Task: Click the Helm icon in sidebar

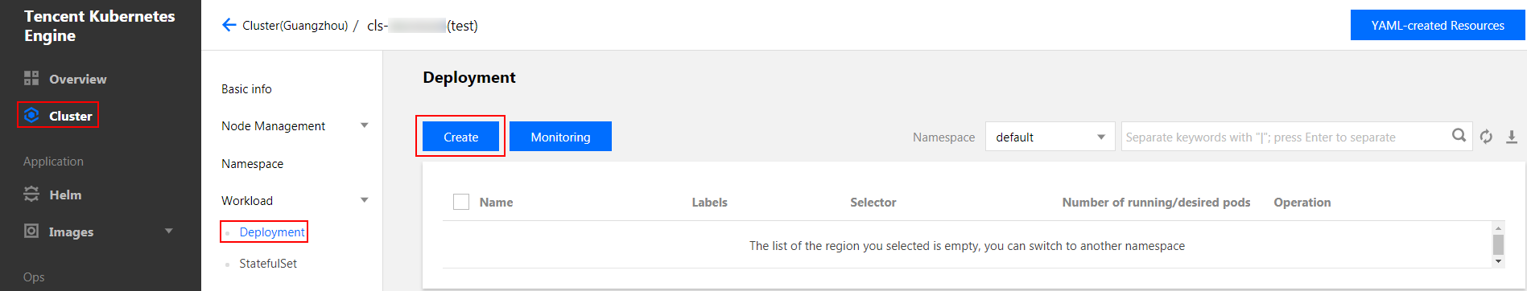Action: click(31, 194)
